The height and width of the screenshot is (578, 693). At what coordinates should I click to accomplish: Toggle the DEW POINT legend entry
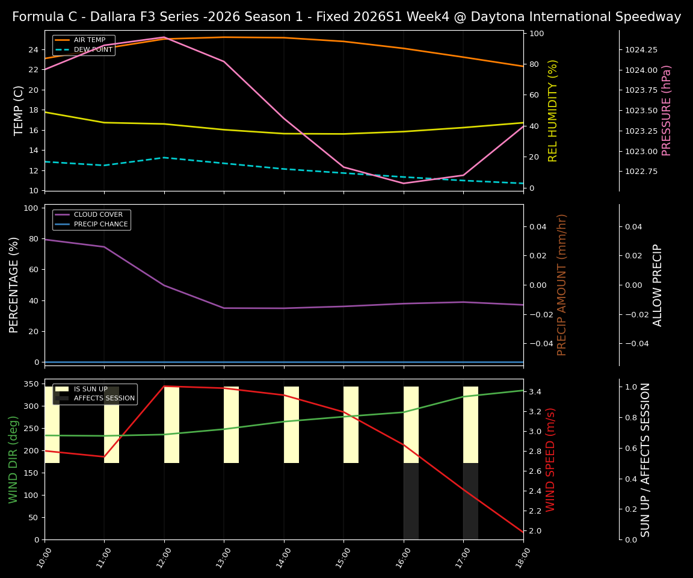pos(90,49)
